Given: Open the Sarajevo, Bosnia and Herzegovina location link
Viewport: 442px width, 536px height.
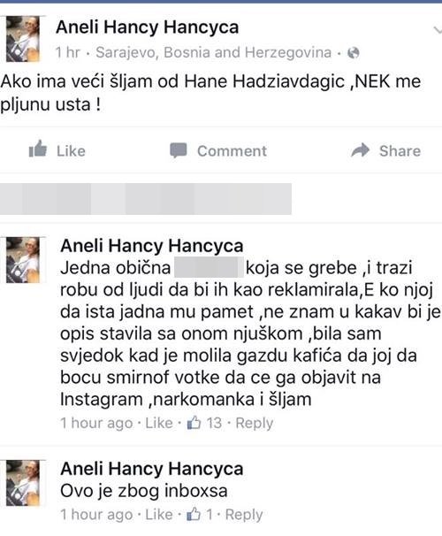Looking at the screenshot, I should pyautogui.click(x=213, y=53).
